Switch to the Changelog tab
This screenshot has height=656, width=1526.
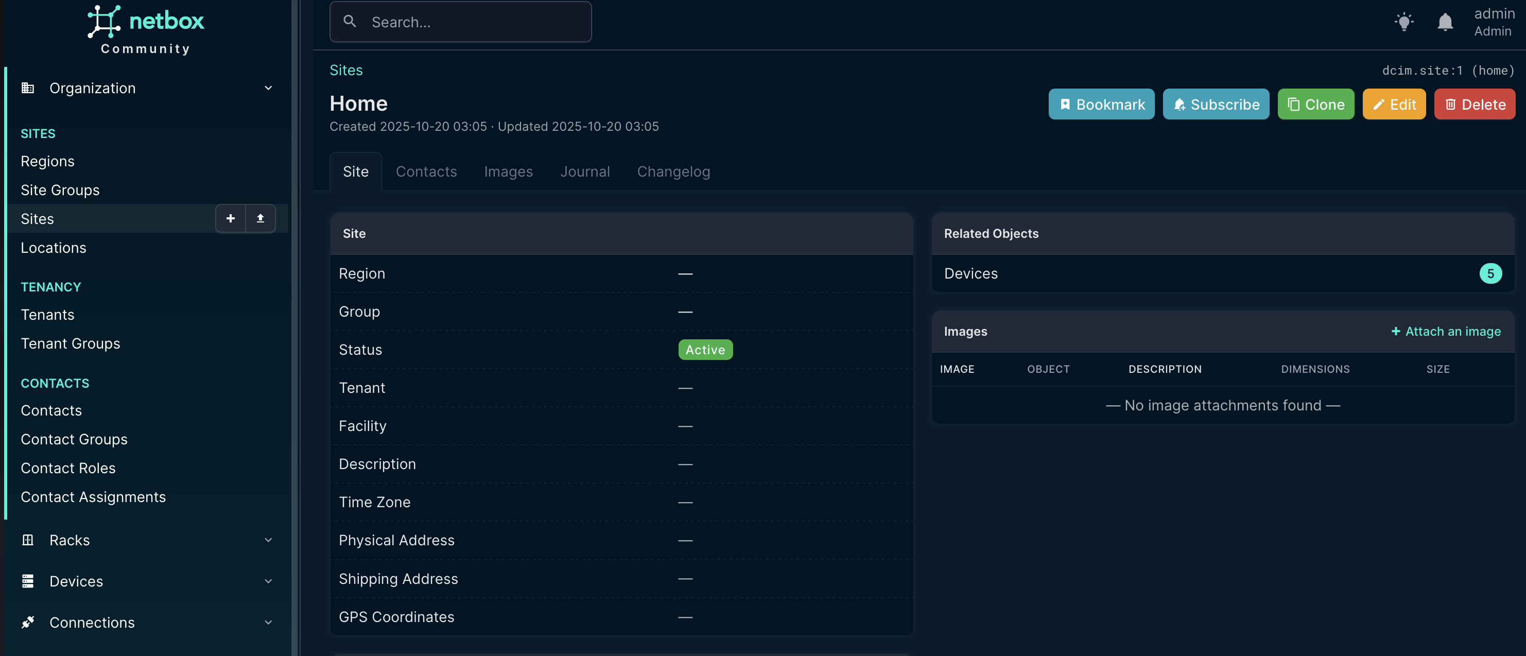(673, 171)
